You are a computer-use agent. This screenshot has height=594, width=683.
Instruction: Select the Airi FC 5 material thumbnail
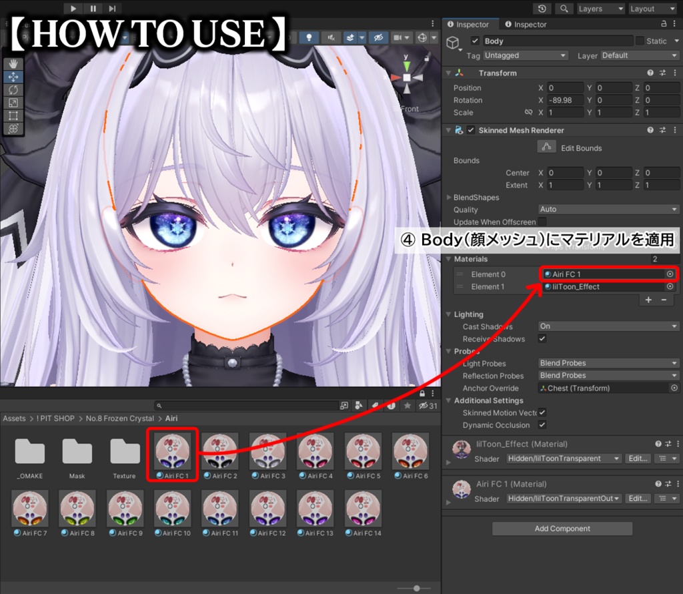363,451
